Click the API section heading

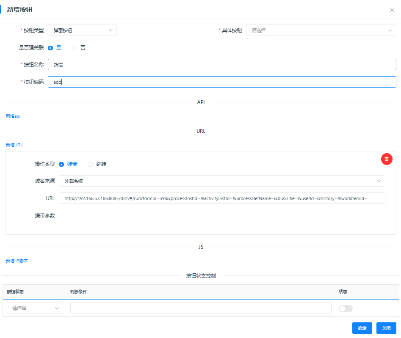(201, 102)
